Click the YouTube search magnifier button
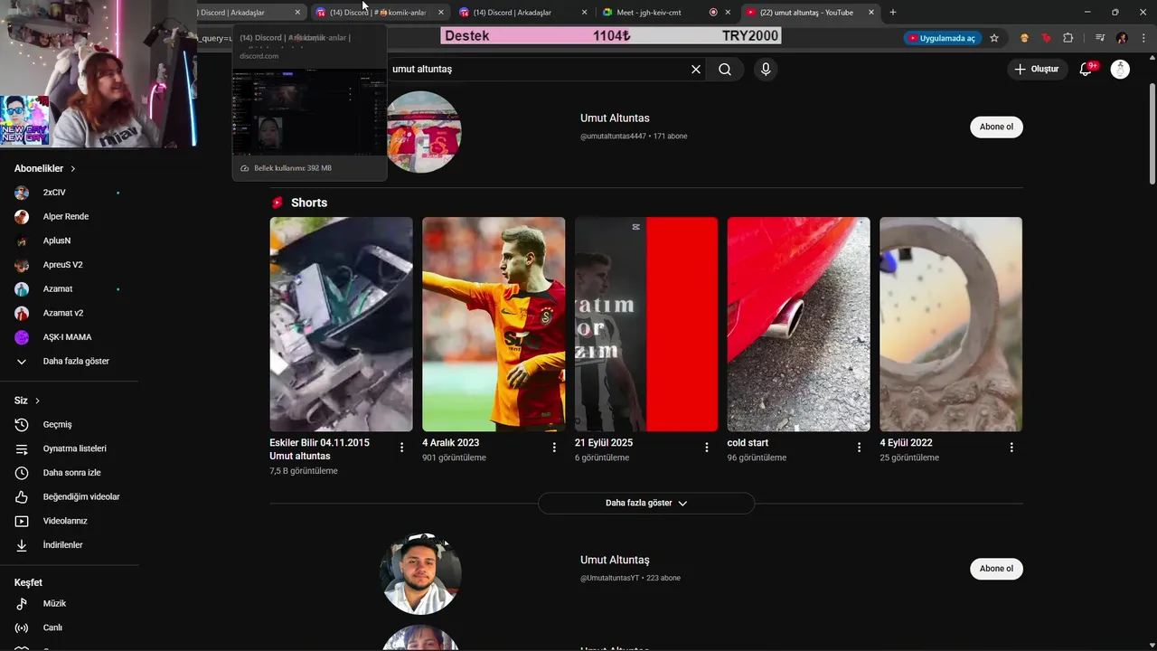1157x651 pixels. (x=725, y=69)
